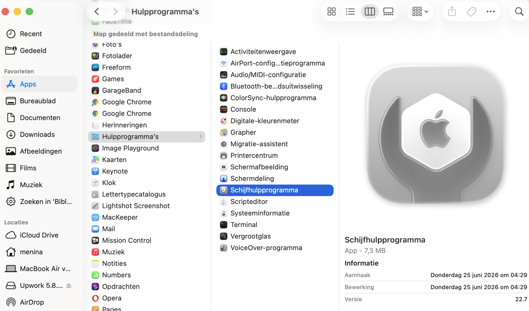Select Audio/MIDI-configuratie utility
Image resolution: width=529 pixels, height=311 pixels.
coord(275,74)
